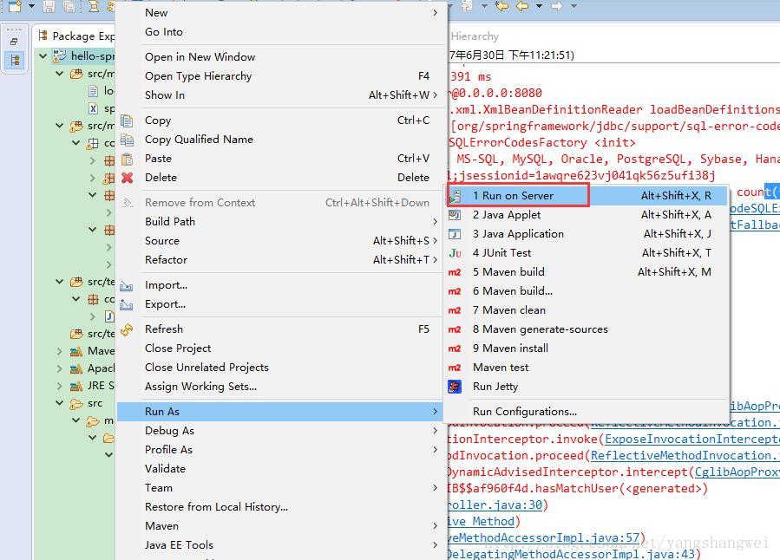Select the Run on Server option
Screen dimensions: 780x560
point(517,195)
